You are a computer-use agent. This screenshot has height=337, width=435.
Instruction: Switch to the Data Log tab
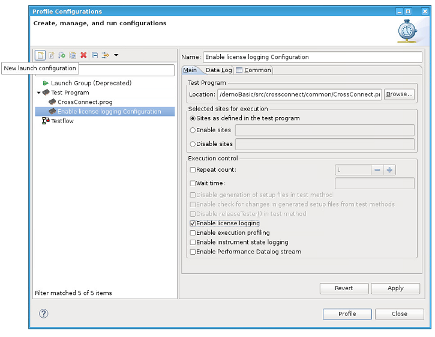(218, 70)
